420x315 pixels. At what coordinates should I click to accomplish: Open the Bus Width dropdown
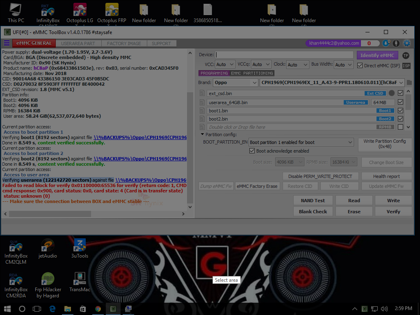(x=344, y=64)
